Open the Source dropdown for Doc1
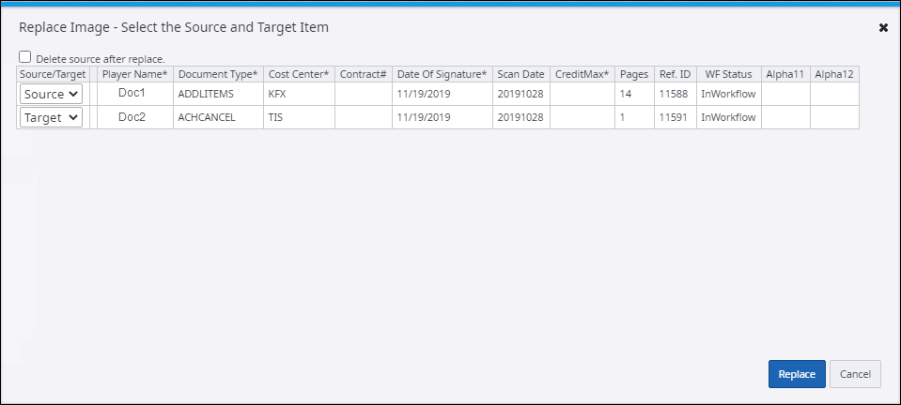901x405 pixels. click(52, 94)
